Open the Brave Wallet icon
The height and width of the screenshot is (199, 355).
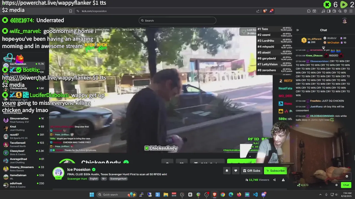click(x=334, y=11)
